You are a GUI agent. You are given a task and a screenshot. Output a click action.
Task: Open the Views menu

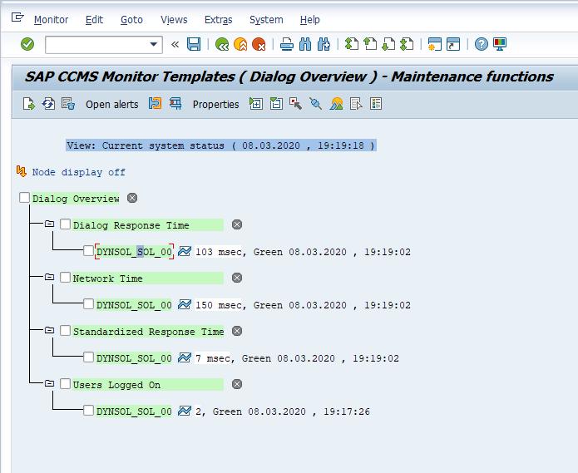point(174,19)
